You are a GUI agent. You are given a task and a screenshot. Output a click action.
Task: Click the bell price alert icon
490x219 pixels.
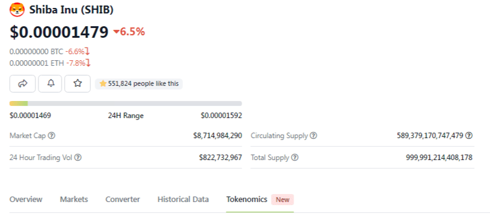[50, 83]
